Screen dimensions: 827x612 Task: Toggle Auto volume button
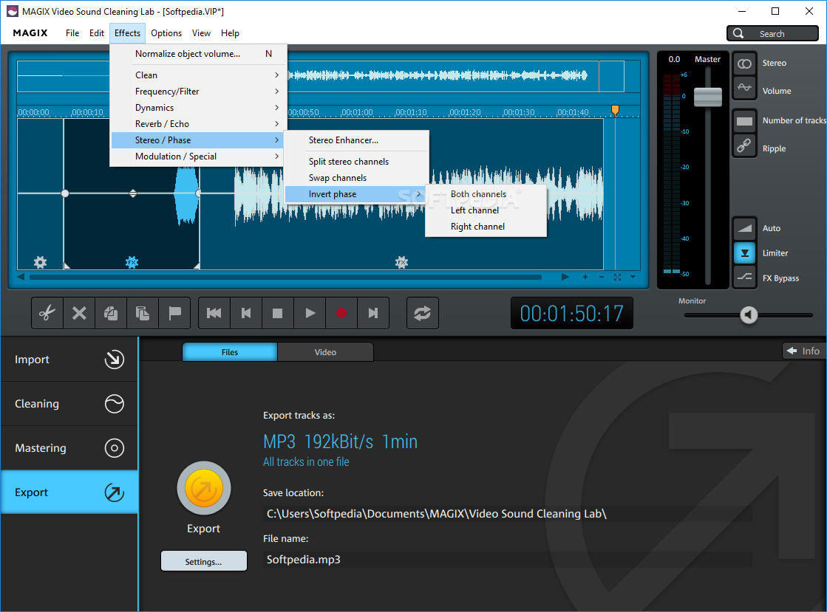744,228
